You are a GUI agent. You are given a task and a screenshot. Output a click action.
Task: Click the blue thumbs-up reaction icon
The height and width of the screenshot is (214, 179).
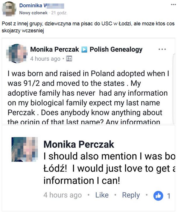(x=158, y=195)
